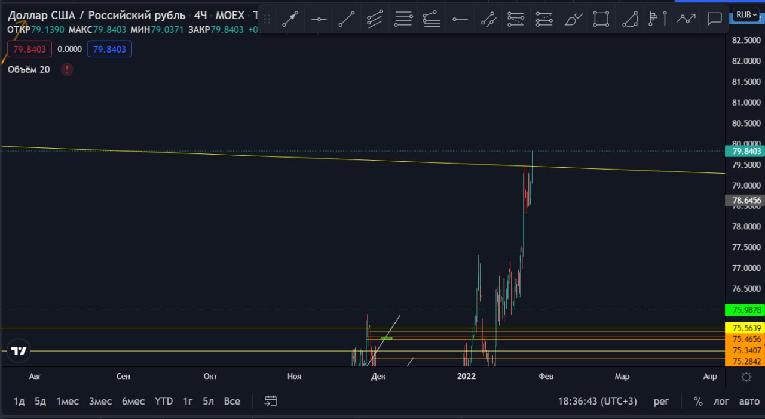Set range to 3мес

(100, 401)
